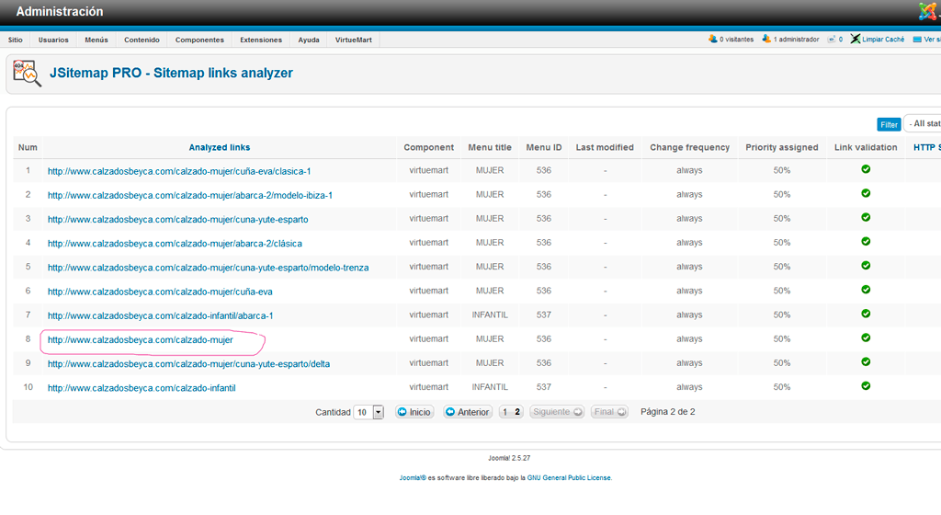Click the Limpiar Caché link
Image resolution: width=941 pixels, height=515 pixels.
click(x=883, y=39)
